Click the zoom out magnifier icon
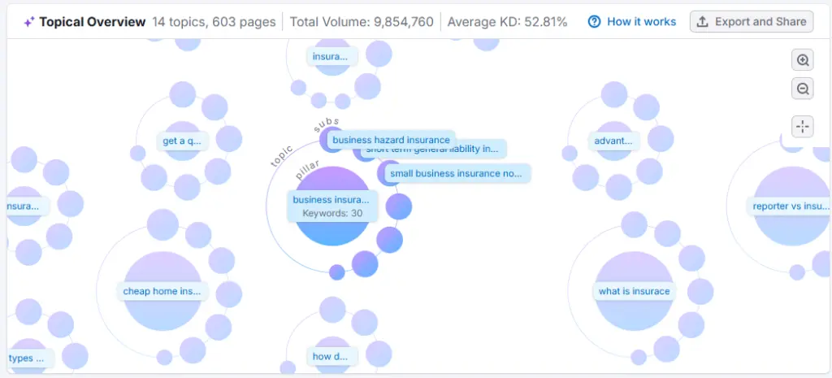 pos(803,89)
